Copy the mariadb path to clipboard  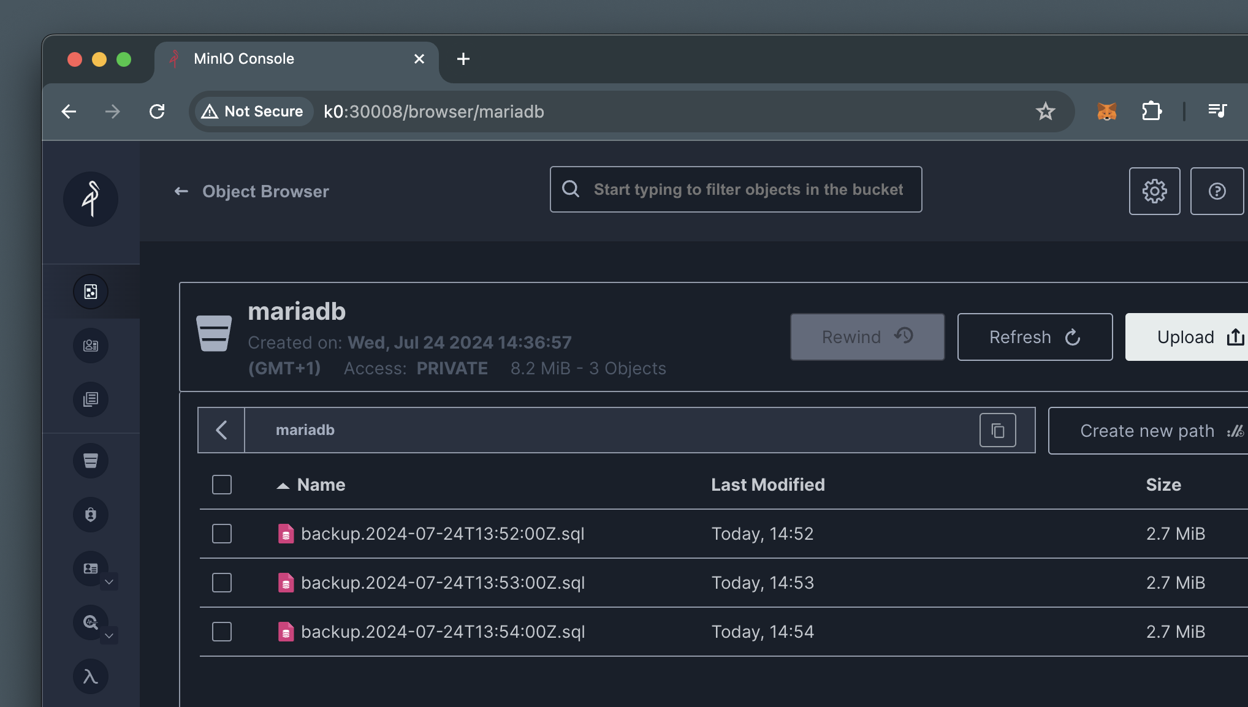pos(997,430)
